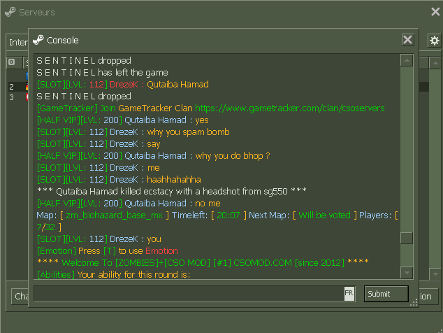The width and height of the screenshot is (443, 333).
Task: Close the Serveurs window
Action: (435, 12)
